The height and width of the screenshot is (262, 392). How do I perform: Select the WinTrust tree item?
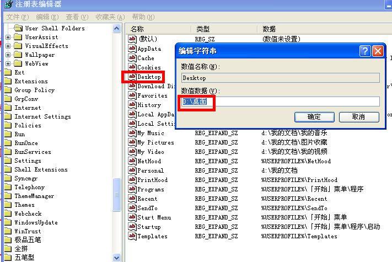click(28, 231)
